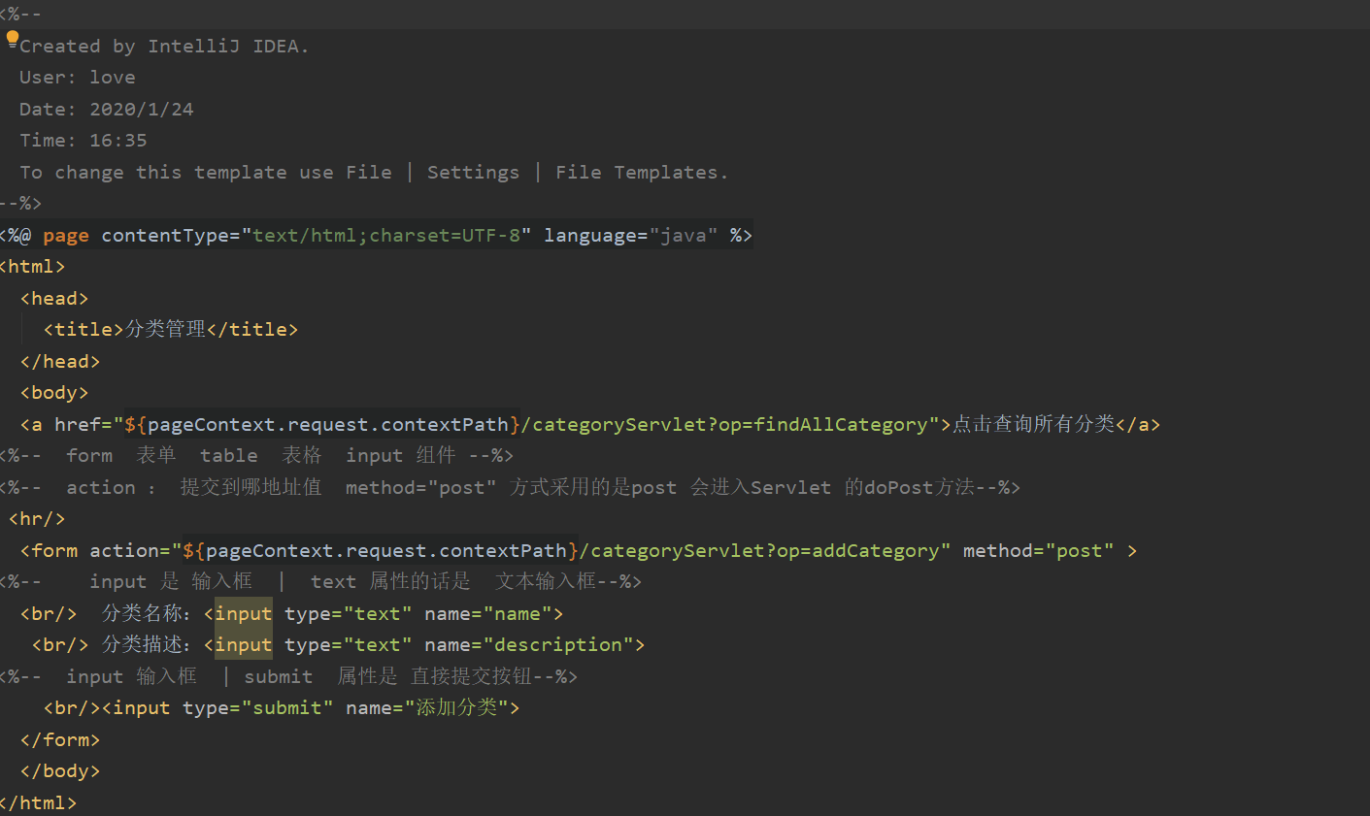This screenshot has height=816, width=1370.
Task: Click the "description" name attribute value
Action: [x=557, y=645]
